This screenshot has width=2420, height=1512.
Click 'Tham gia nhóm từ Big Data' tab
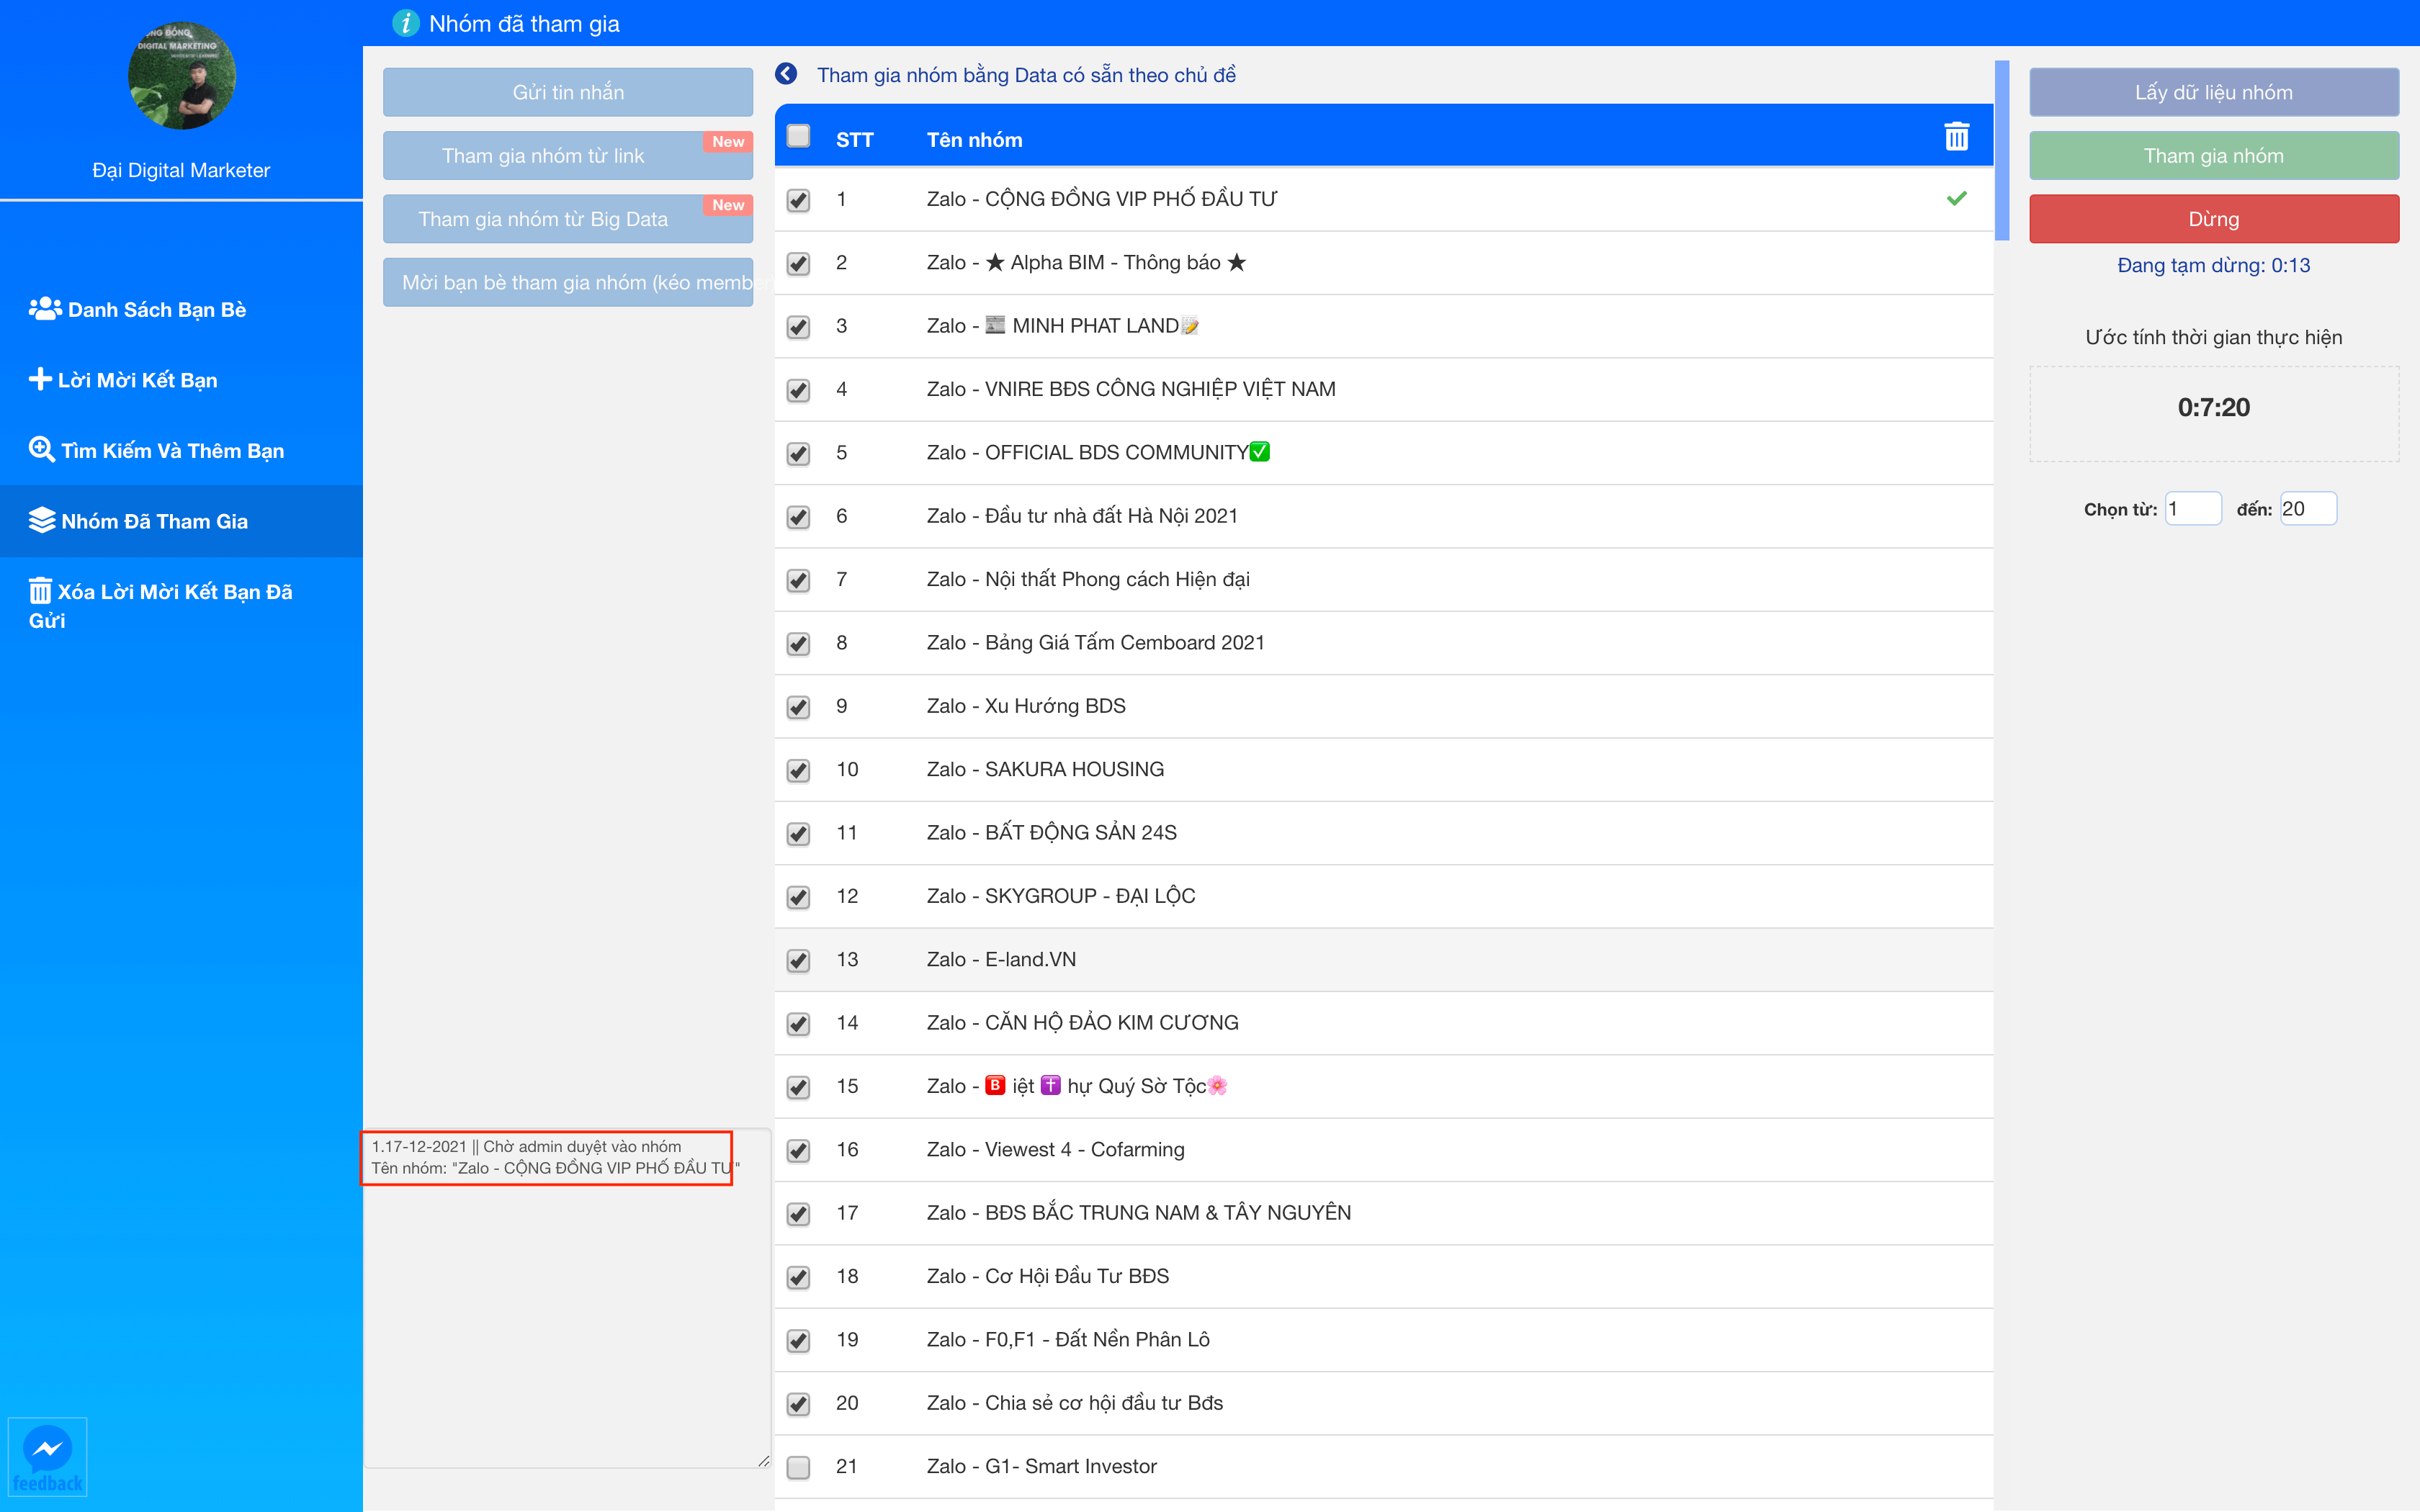[x=566, y=217]
